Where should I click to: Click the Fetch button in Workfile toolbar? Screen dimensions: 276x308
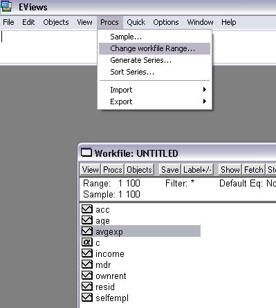pos(254,170)
